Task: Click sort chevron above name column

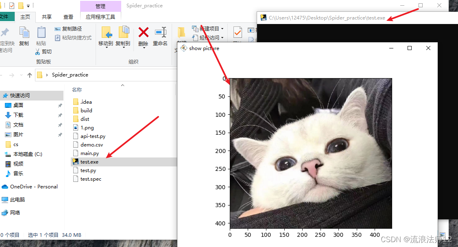Action: (123, 85)
